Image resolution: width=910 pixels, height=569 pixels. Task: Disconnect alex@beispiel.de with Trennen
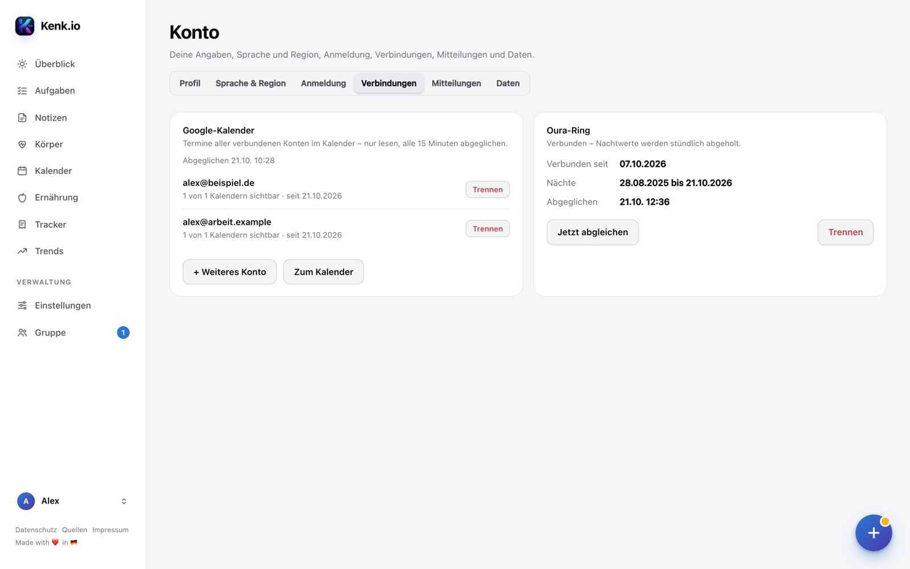click(x=487, y=189)
